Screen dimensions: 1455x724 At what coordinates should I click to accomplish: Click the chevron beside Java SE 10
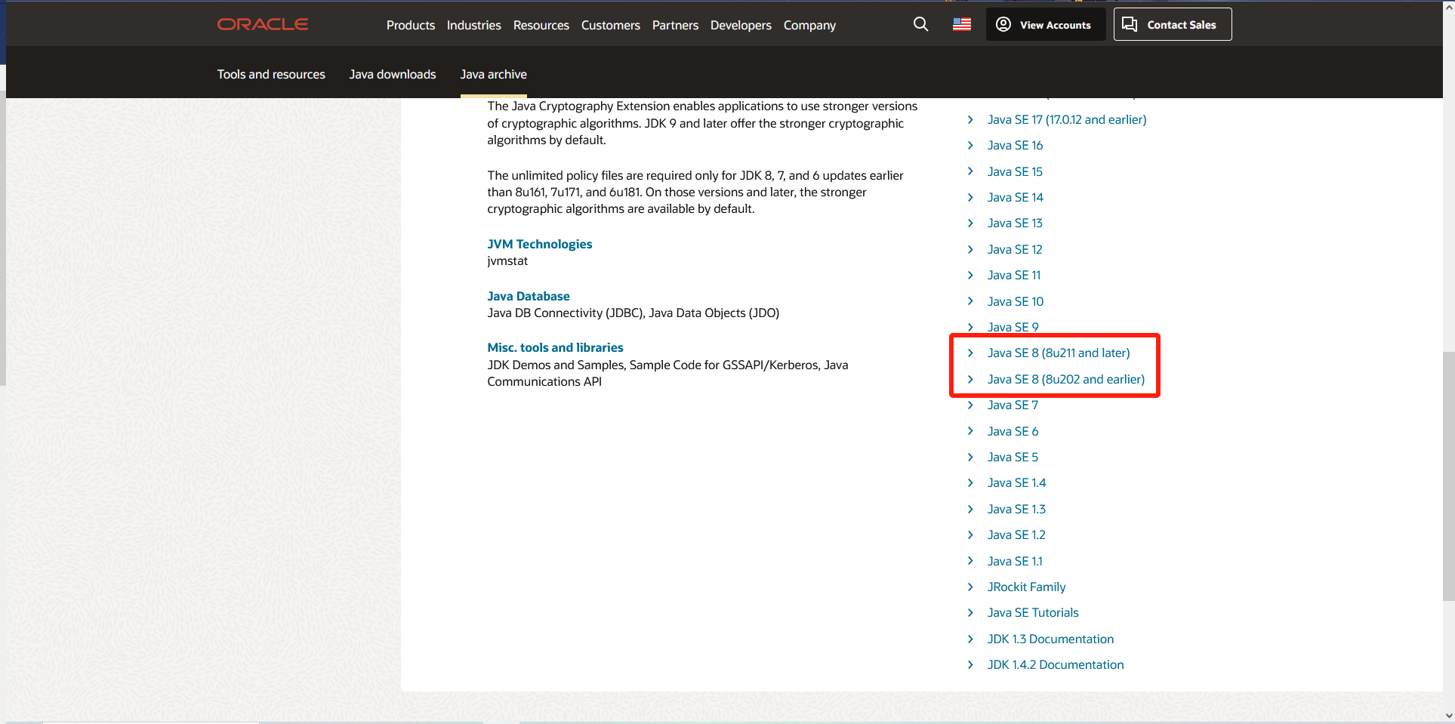point(970,301)
